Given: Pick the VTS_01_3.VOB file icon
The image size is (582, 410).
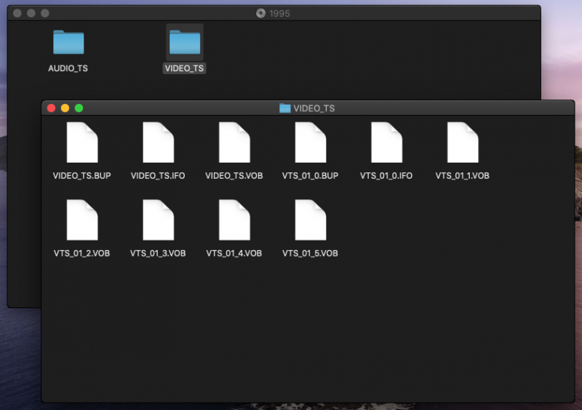Looking at the screenshot, I should pyautogui.click(x=158, y=220).
